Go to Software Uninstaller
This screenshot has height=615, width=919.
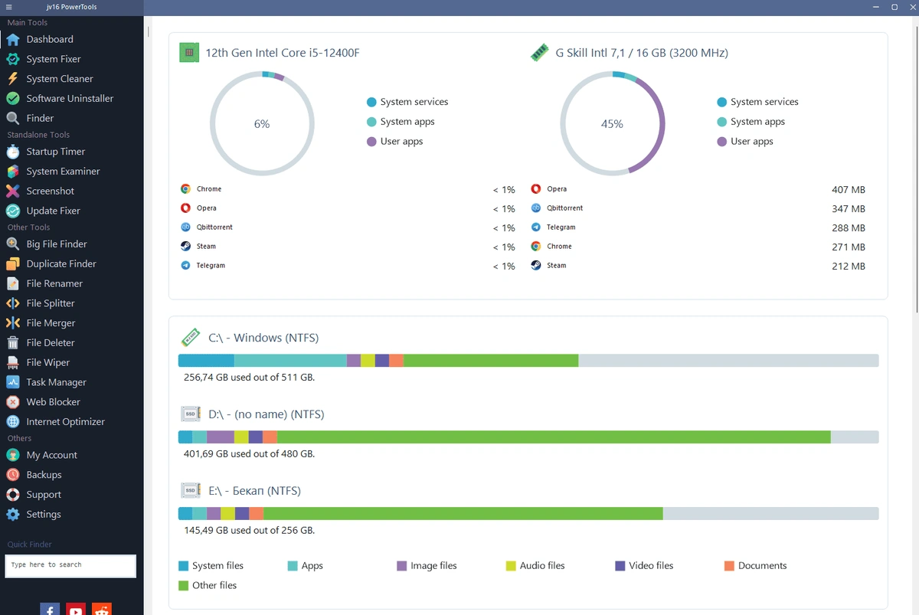click(x=70, y=98)
